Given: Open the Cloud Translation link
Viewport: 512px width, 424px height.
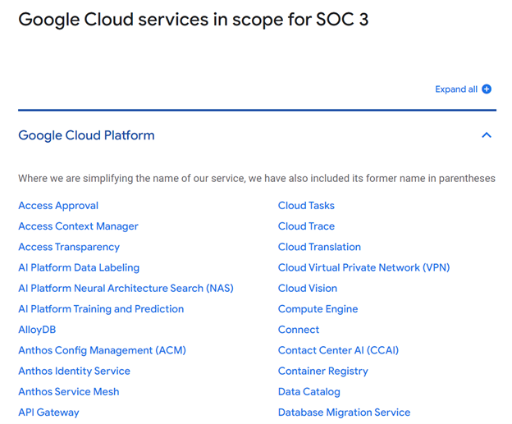Looking at the screenshot, I should [319, 247].
